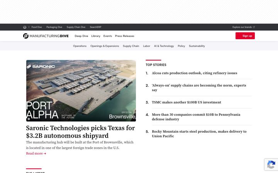This screenshot has width=278, height=173.
Task: Click the Industry Dive globe icon
Action: 25,27
